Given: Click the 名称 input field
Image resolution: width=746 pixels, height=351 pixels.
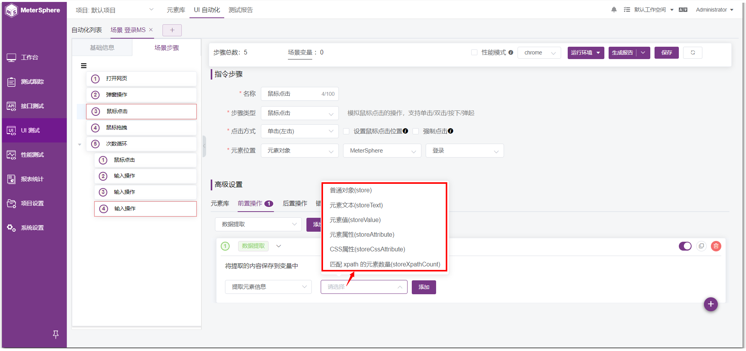Looking at the screenshot, I should pos(300,94).
